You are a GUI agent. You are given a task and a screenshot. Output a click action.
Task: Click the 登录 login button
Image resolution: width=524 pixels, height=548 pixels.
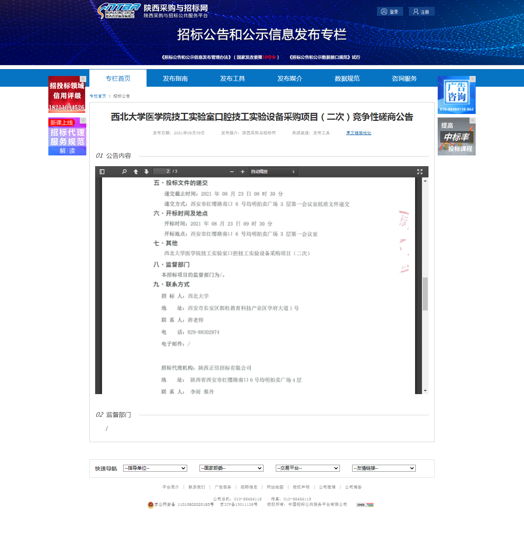click(x=390, y=12)
